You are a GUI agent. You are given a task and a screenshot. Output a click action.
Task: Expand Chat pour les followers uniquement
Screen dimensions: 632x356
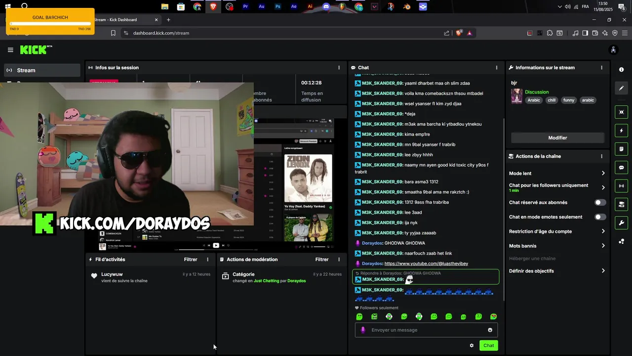point(557,187)
